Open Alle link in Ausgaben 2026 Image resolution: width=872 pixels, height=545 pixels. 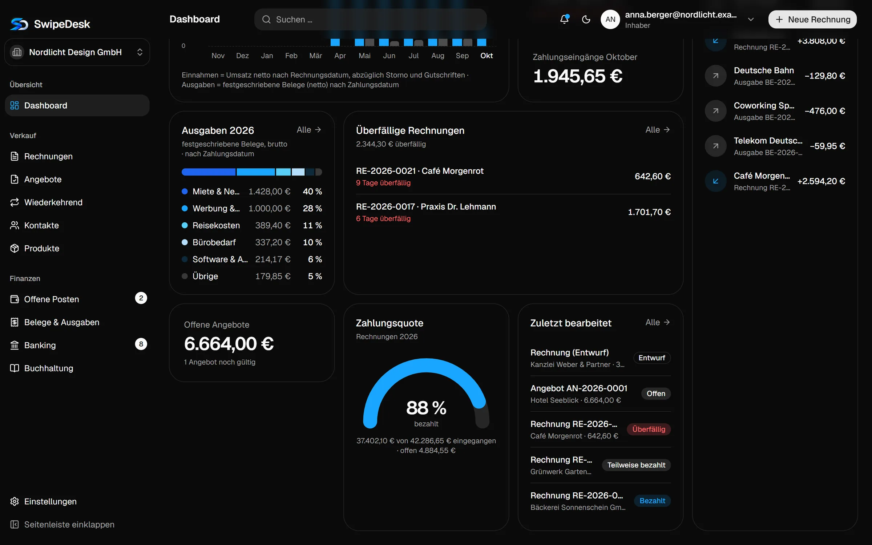[x=309, y=130]
